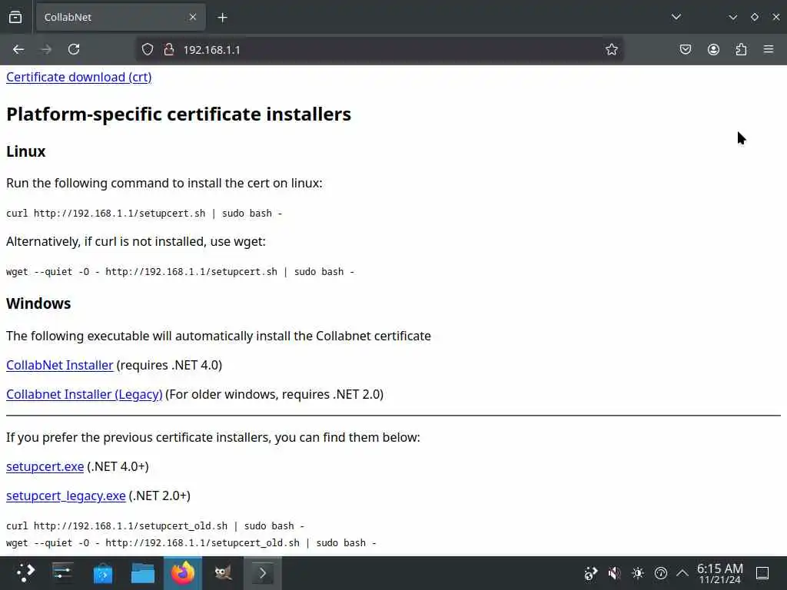The image size is (787, 590).
Task: Click the curl setupcert_old.sh command line
Action: tap(155, 526)
